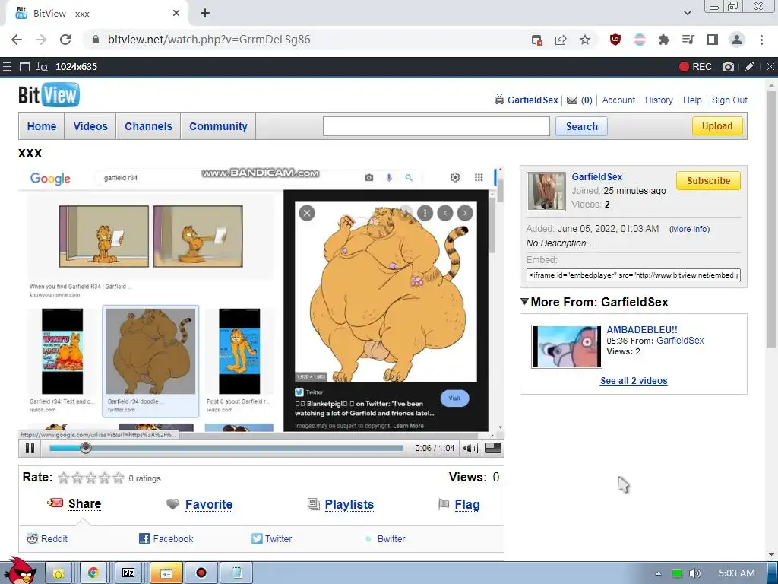The image size is (778, 584).
Task: Rate the video five stars
Action: click(x=118, y=478)
